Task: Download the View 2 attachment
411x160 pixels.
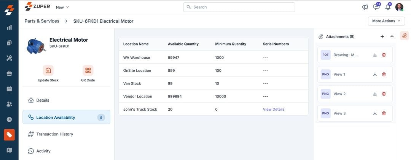Action: pos(375,94)
